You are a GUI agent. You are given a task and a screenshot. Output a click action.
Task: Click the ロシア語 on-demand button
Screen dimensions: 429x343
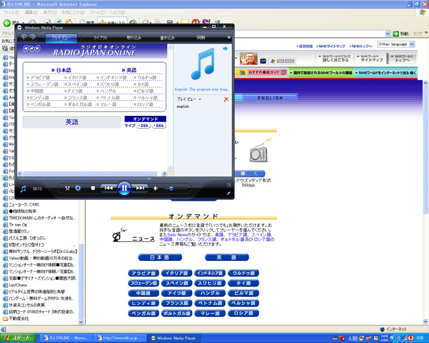[243, 313]
